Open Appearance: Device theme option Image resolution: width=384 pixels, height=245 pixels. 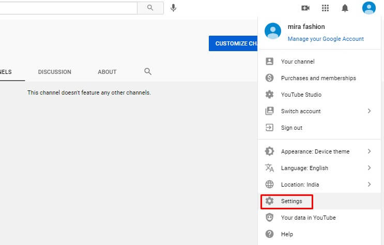pos(319,151)
